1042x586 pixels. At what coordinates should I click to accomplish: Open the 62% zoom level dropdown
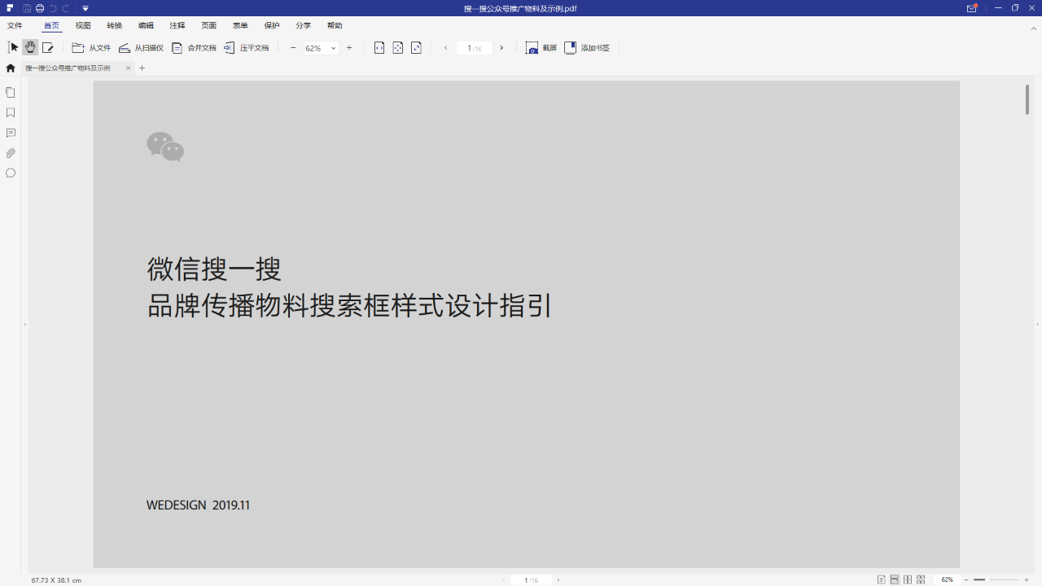pyautogui.click(x=333, y=49)
